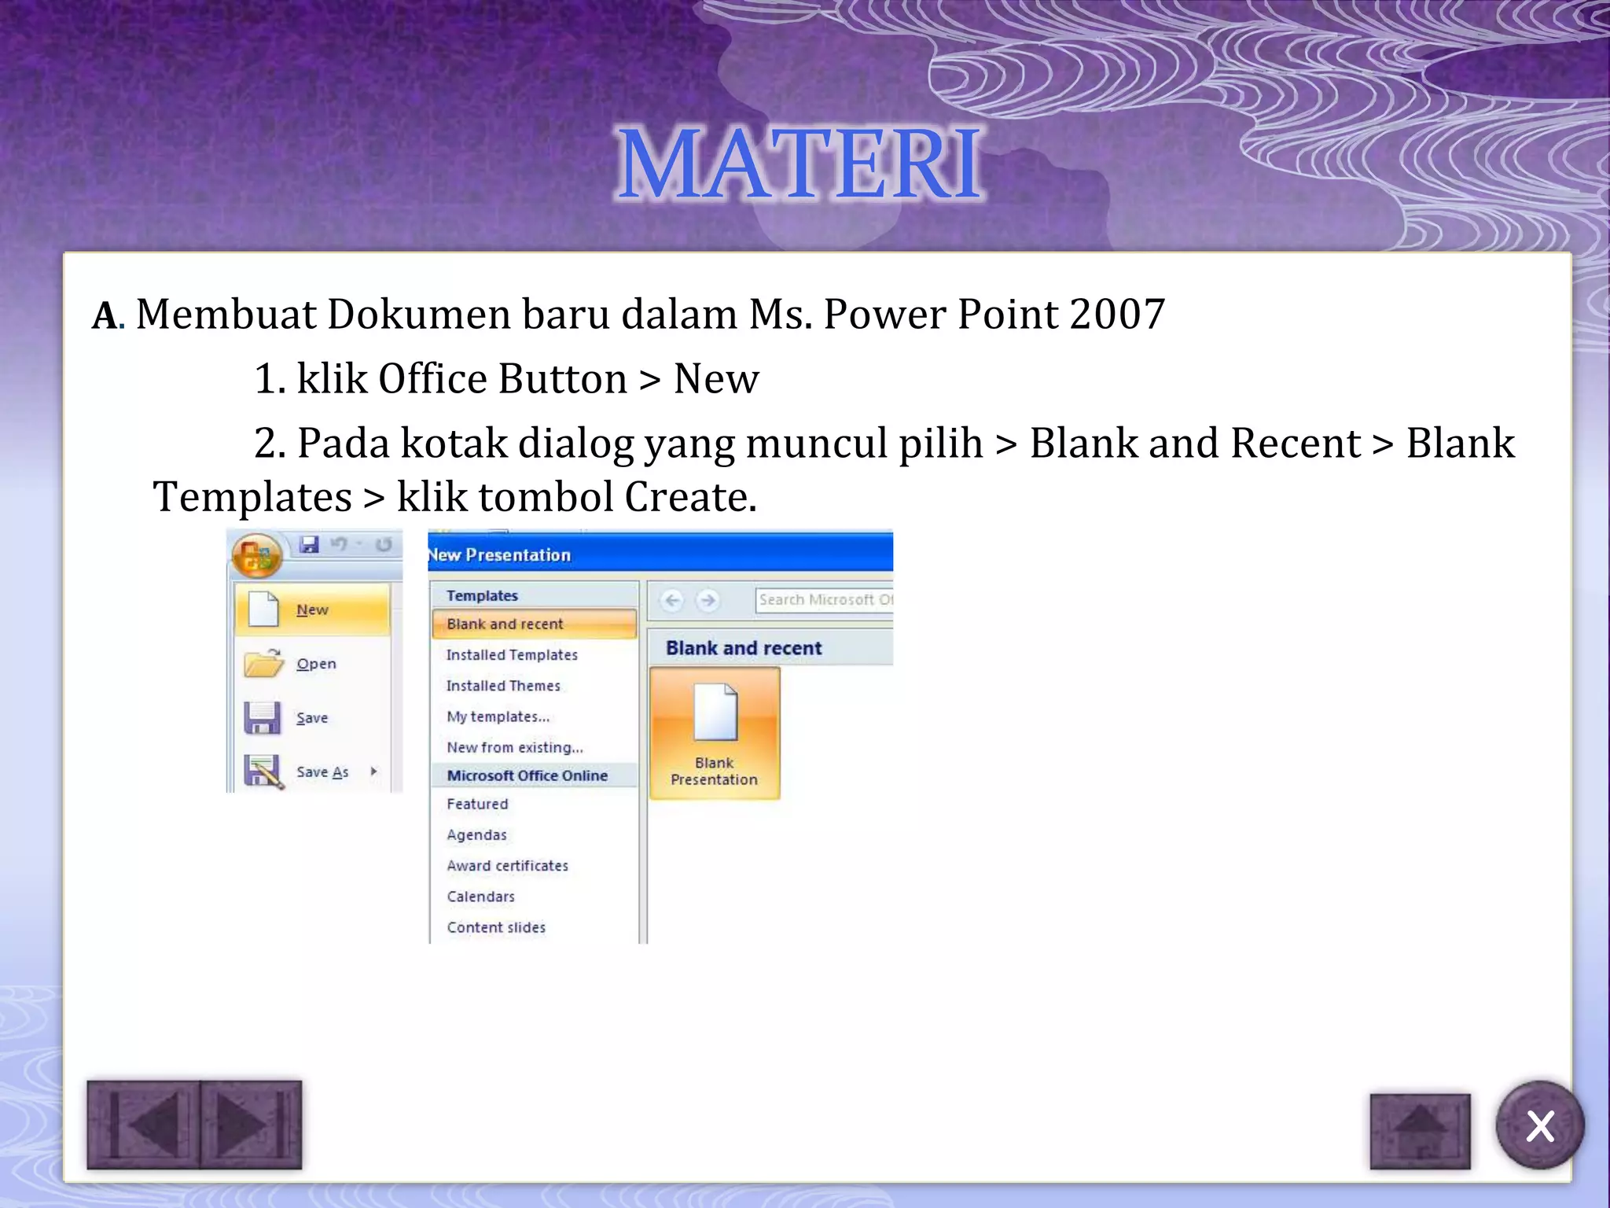The width and height of the screenshot is (1610, 1208).
Task: Click the pencil-disk icon beside Save As
Action: (x=263, y=772)
